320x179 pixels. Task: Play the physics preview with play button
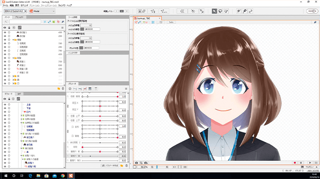click(310, 163)
